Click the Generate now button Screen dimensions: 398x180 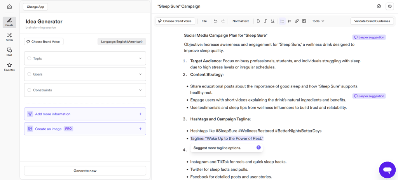(85, 171)
